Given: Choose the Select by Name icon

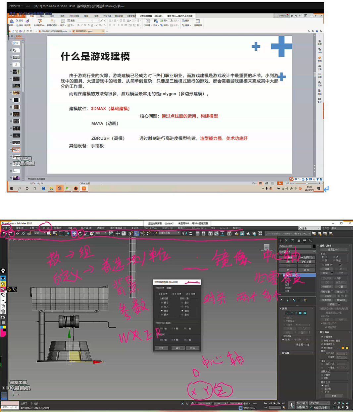Looking at the screenshot, I should (55, 233).
